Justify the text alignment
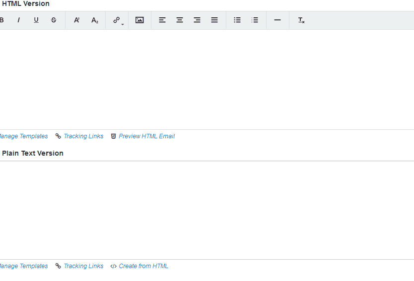The height and width of the screenshot is (281, 414). click(214, 20)
